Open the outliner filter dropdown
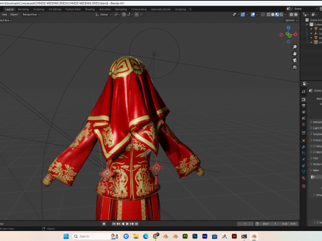The width and height of the screenshot is (322, 241). 314,15
